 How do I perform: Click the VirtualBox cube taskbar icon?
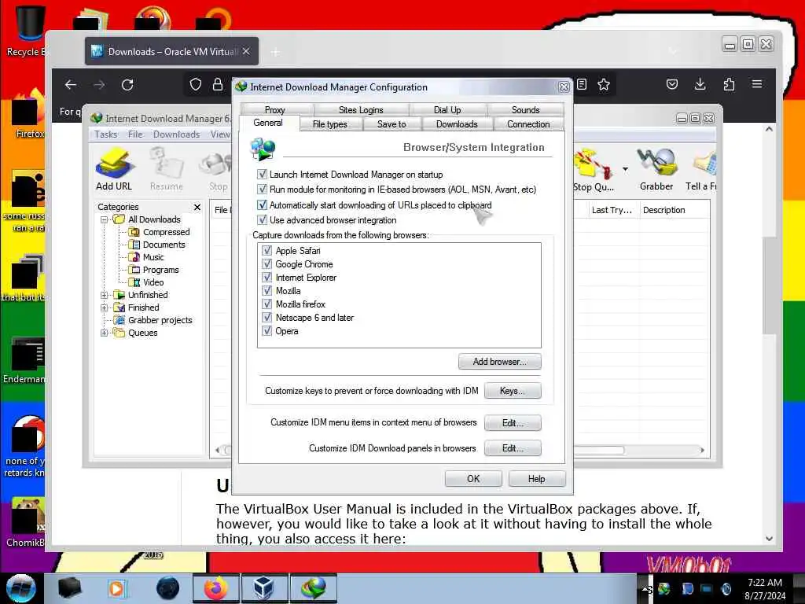coord(263,588)
